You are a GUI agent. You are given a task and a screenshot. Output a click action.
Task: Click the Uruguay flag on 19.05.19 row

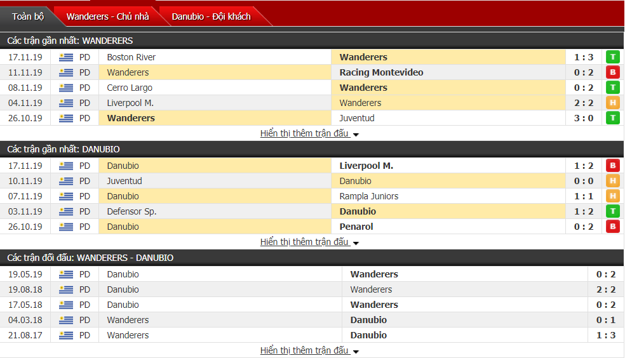click(66, 274)
